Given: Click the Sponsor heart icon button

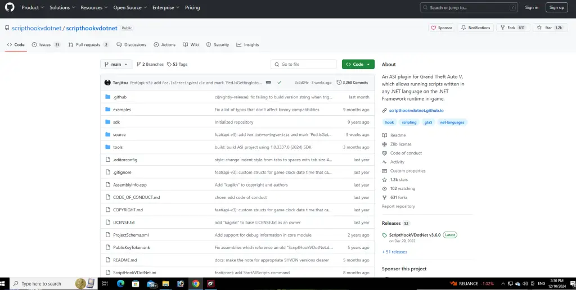Looking at the screenshot, I should tap(442, 28).
